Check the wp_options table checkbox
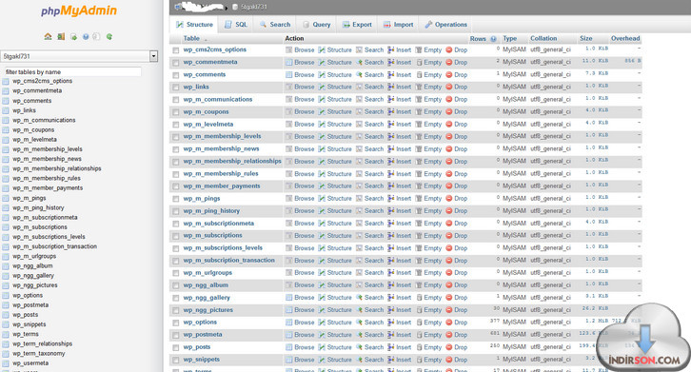This screenshot has height=372, width=691. (x=176, y=323)
